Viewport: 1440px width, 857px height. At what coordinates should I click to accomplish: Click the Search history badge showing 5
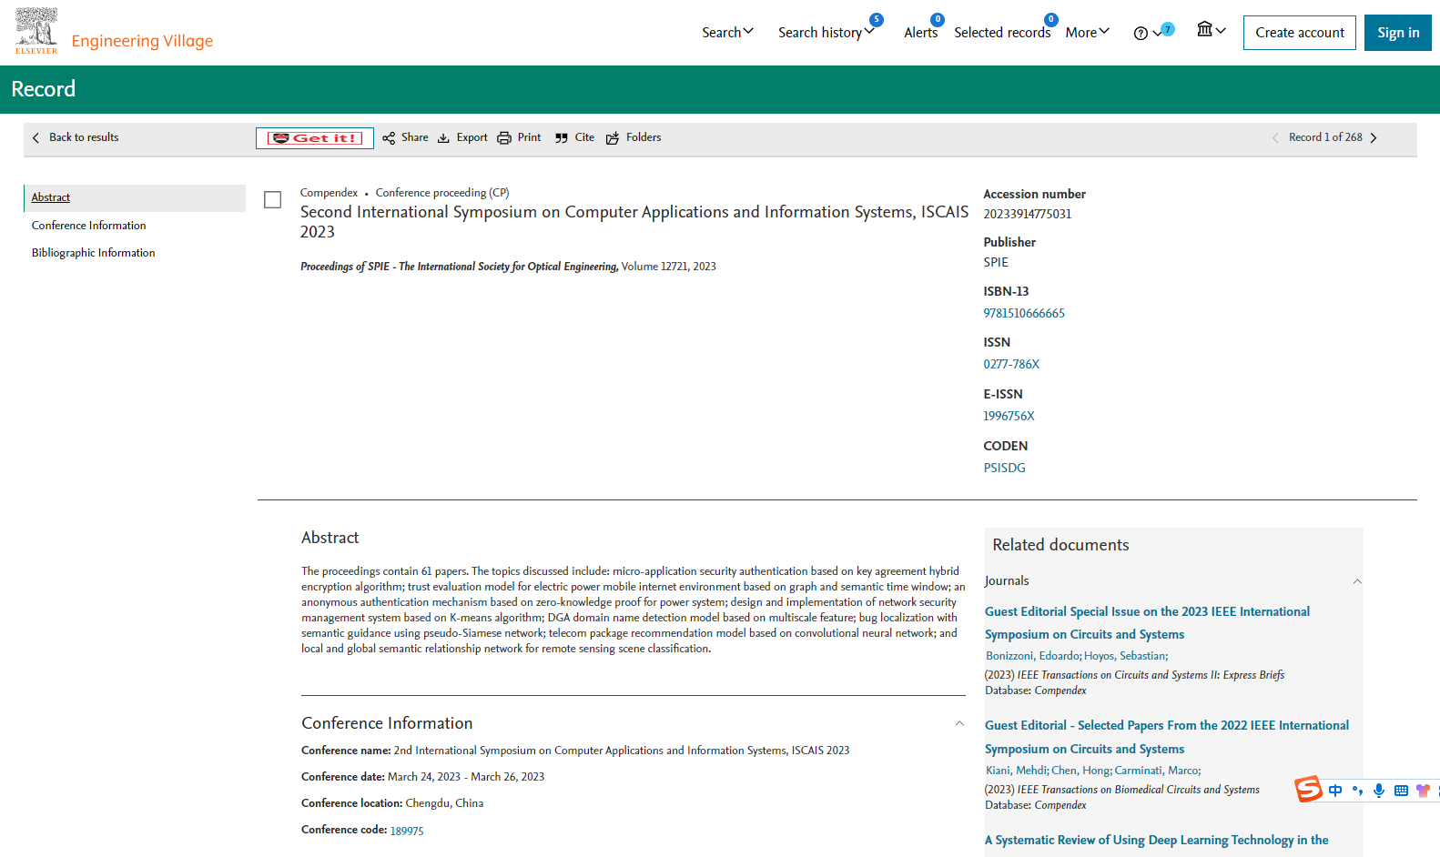(876, 19)
